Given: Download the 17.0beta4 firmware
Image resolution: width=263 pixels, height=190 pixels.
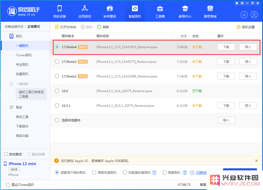Looking at the screenshot, I should 226,47.
